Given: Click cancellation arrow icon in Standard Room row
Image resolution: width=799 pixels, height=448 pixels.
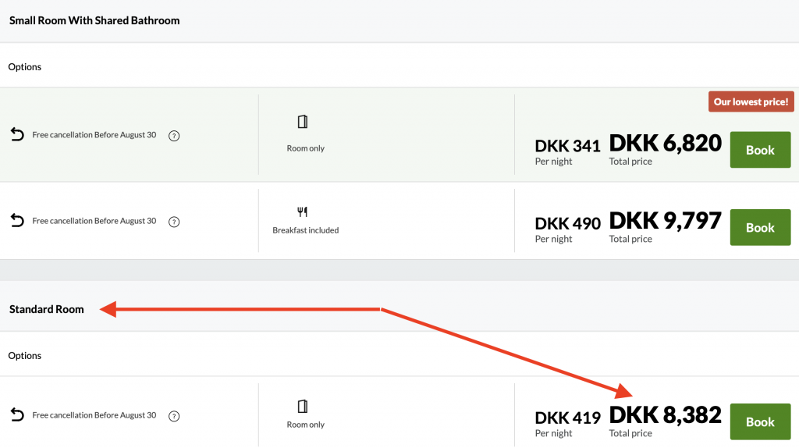Looking at the screenshot, I should coord(17,414).
